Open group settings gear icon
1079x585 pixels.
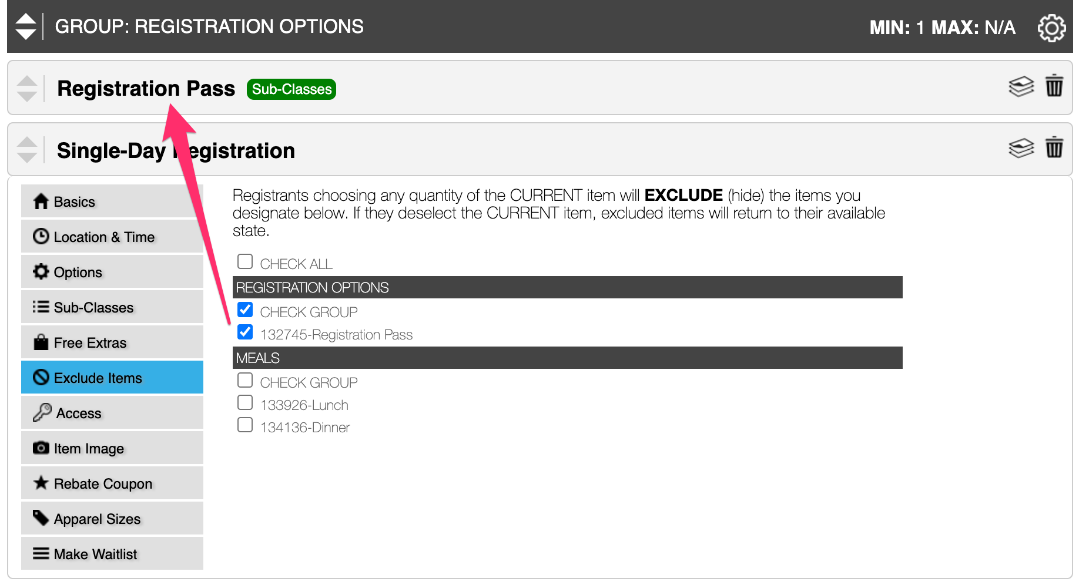point(1051,28)
